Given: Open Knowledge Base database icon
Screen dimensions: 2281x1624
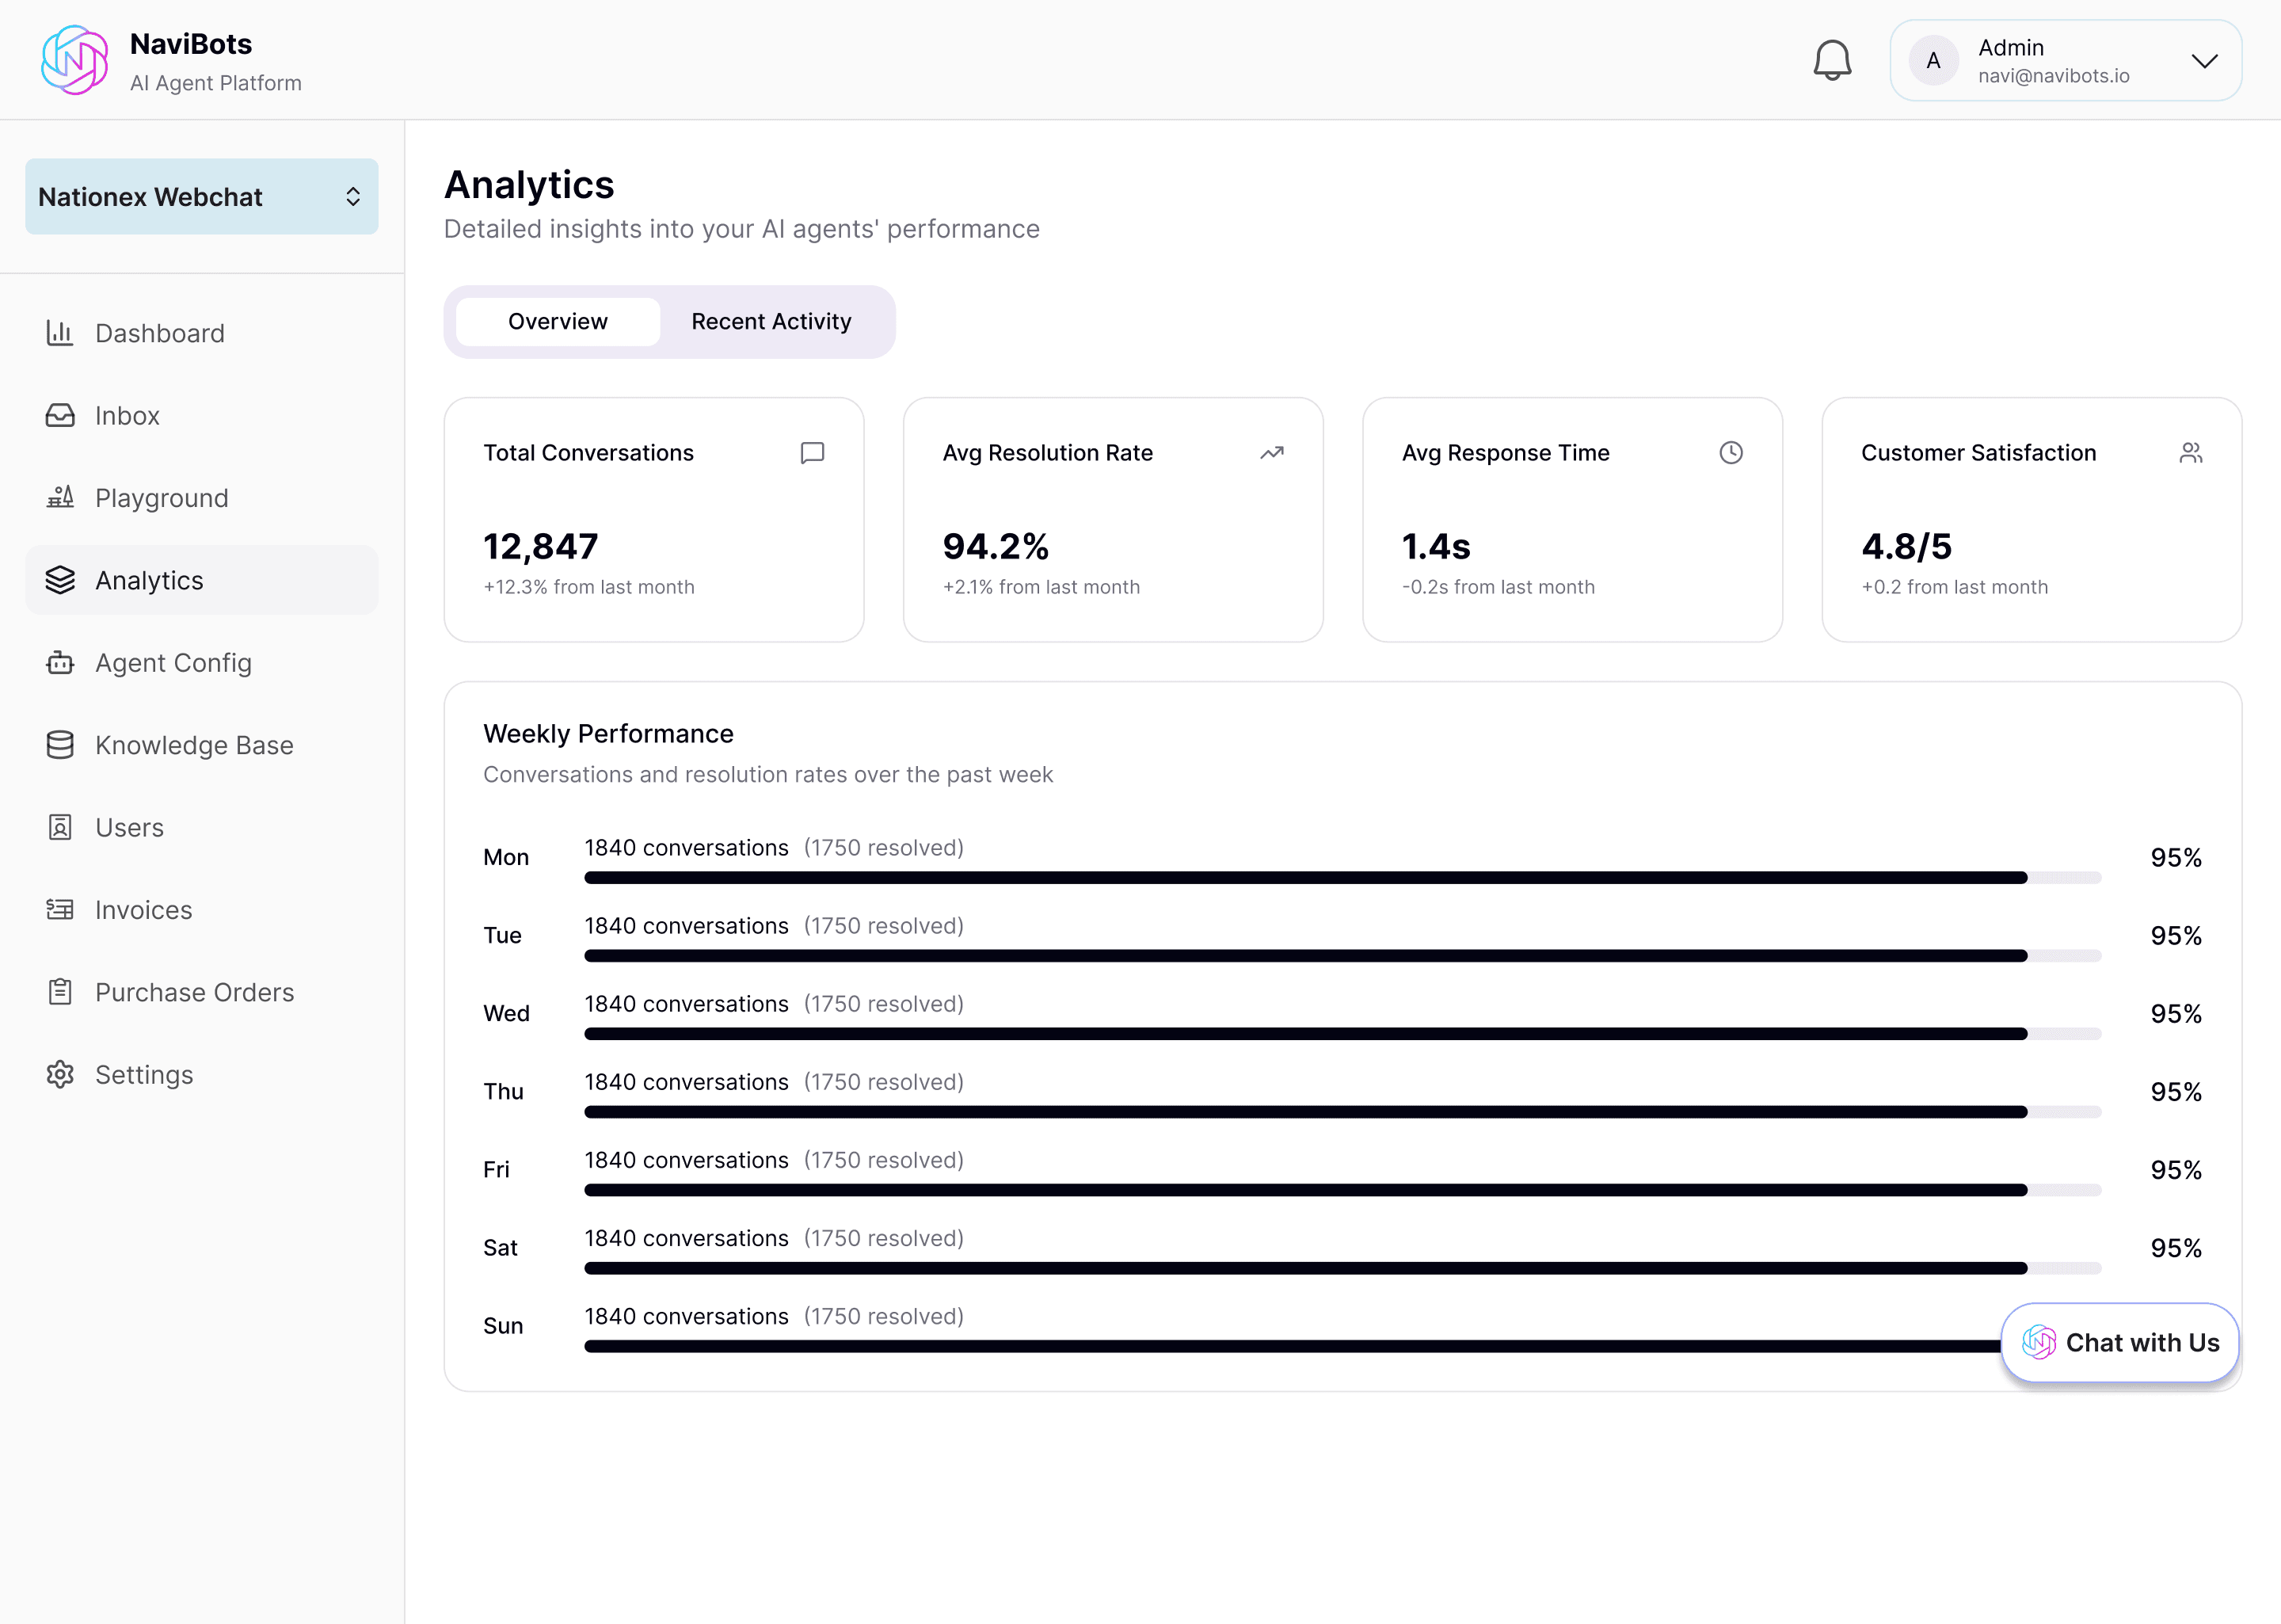Looking at the screenshot, I should 60,745.
